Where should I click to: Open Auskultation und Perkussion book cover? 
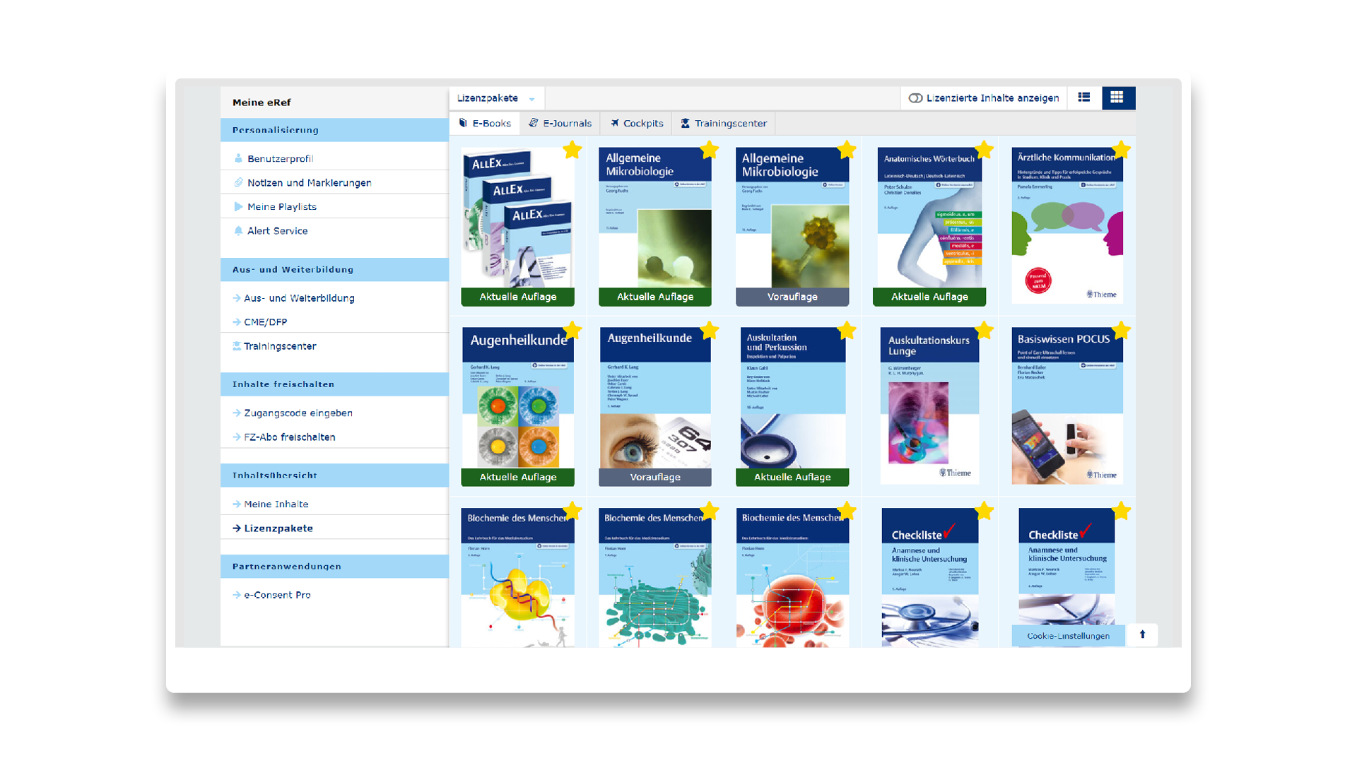[792, 398]
